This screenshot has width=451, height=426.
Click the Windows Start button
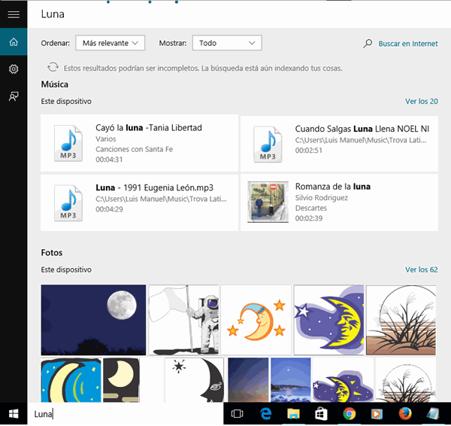13,413
